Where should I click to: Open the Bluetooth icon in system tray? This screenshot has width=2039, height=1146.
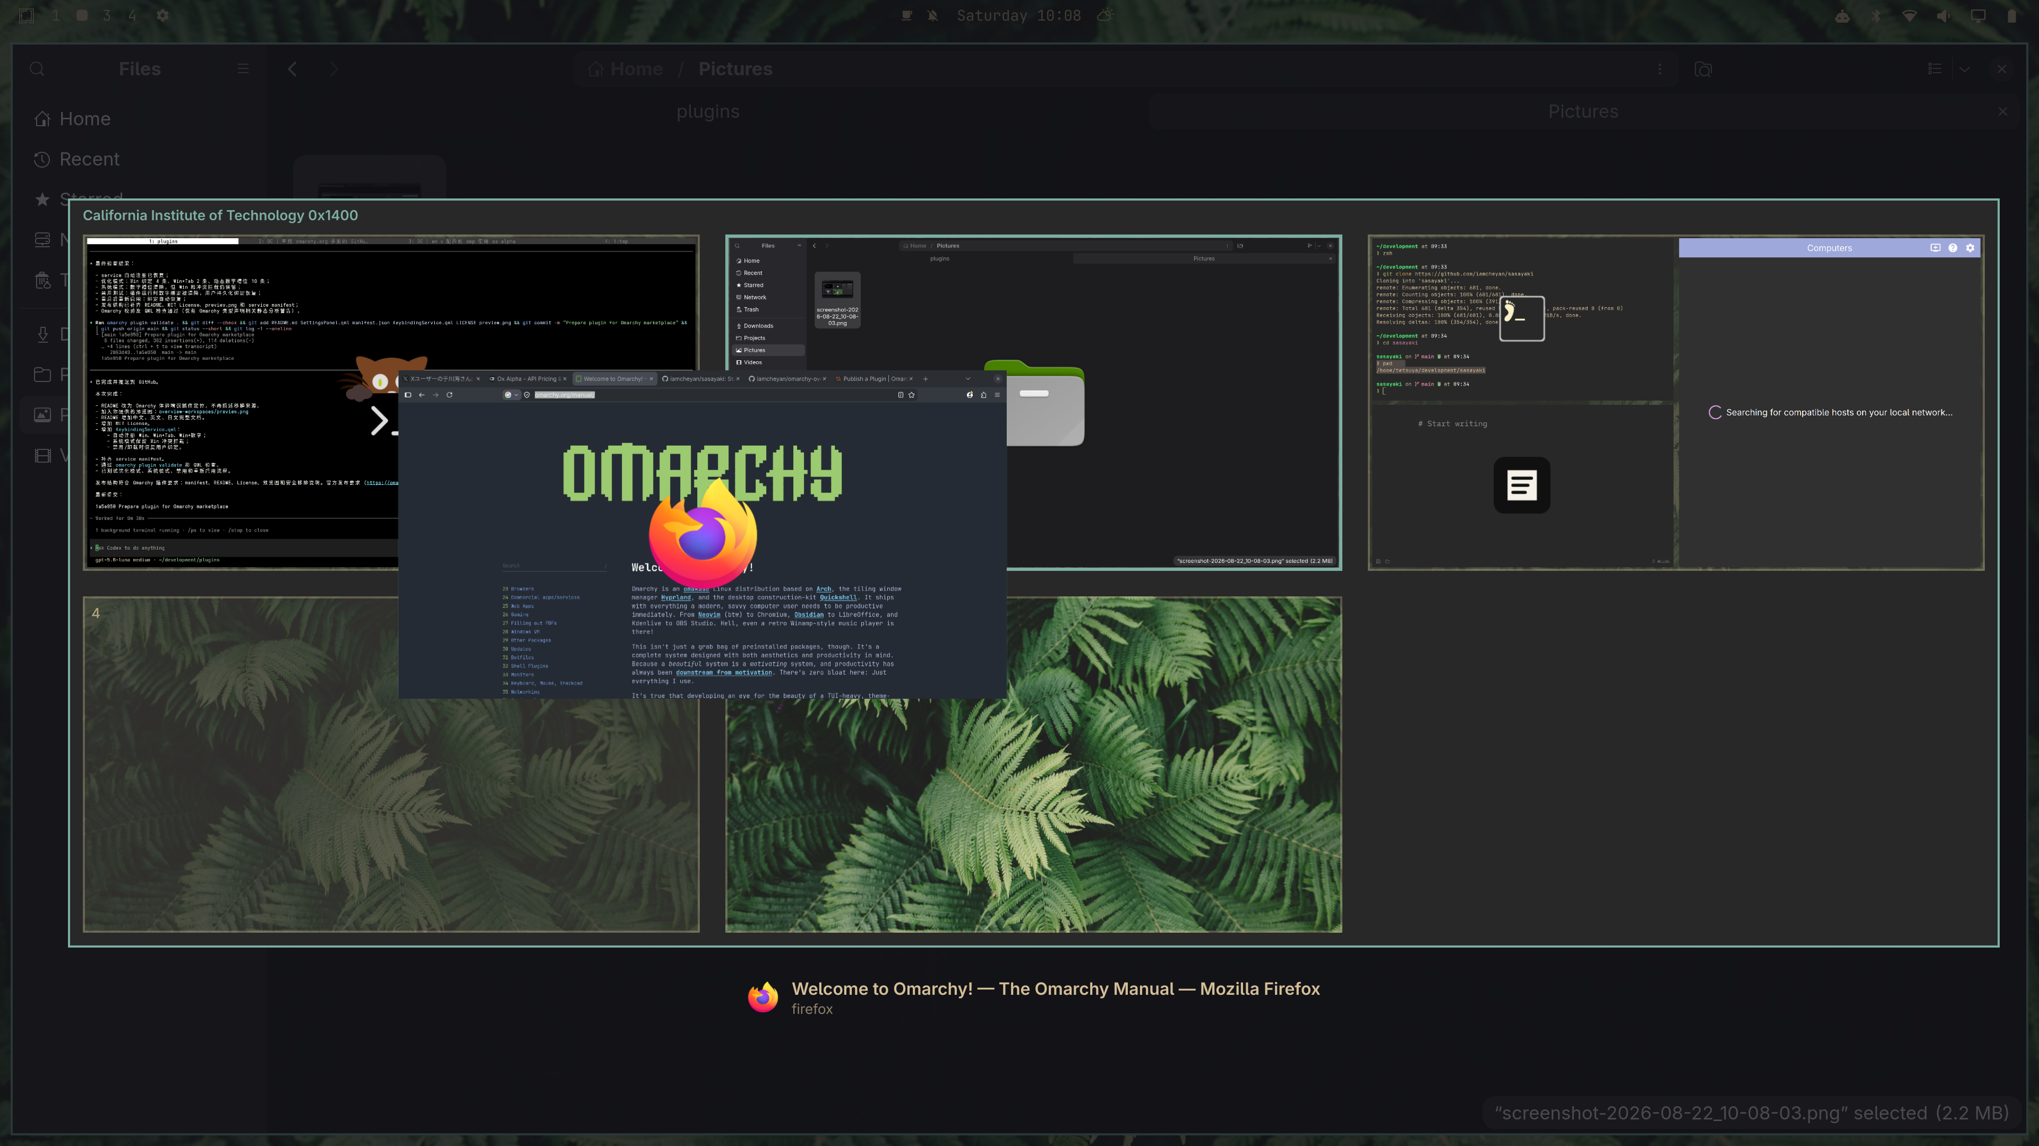(x=1875, y=16)
